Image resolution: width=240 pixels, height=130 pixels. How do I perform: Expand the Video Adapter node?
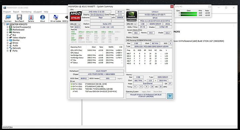pos(7,38)
